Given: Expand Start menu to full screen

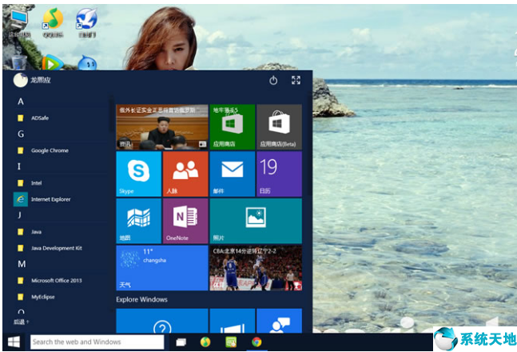Looking at the screenshot, I should [296, 80].
